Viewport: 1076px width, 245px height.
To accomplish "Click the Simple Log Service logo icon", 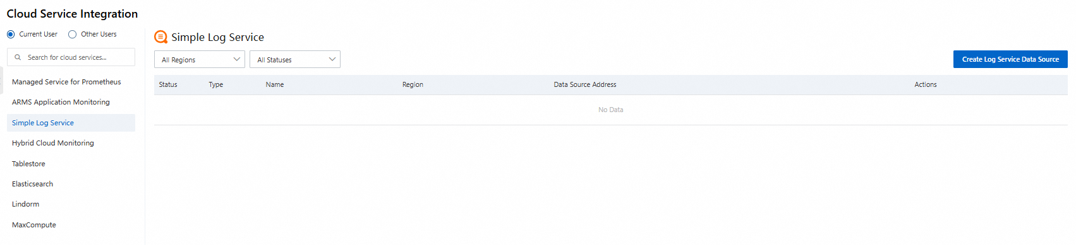I will 161,37.
